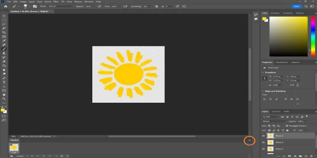Select the Clone Stamp tool
Viewport: 317px width, 158px height.
click(4, 53)
